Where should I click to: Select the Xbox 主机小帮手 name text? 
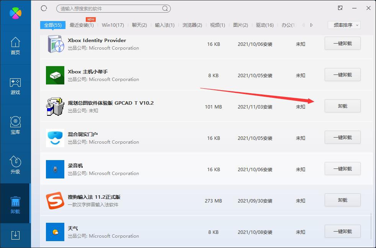coord(88,72)
